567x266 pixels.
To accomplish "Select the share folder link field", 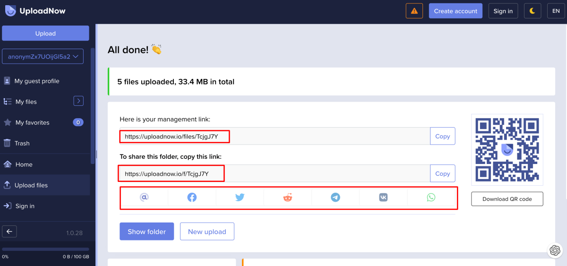I will [274, 173].
